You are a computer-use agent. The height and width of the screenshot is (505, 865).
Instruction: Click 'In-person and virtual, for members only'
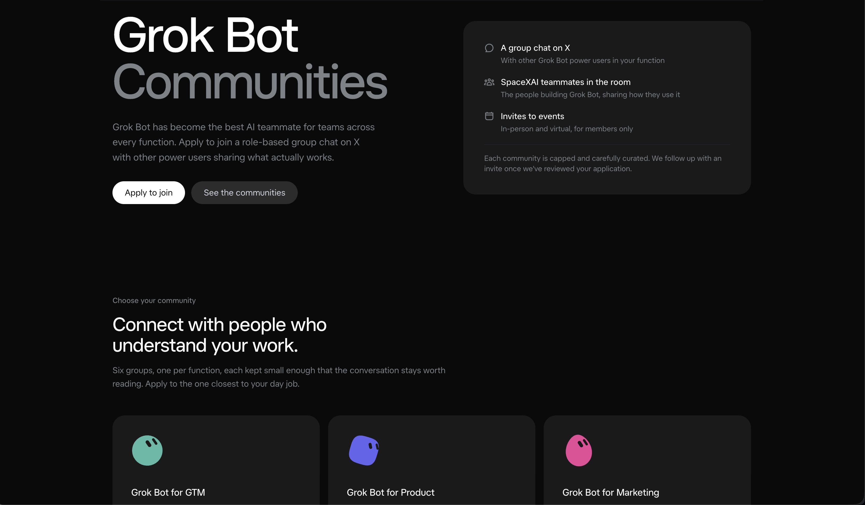567,129
